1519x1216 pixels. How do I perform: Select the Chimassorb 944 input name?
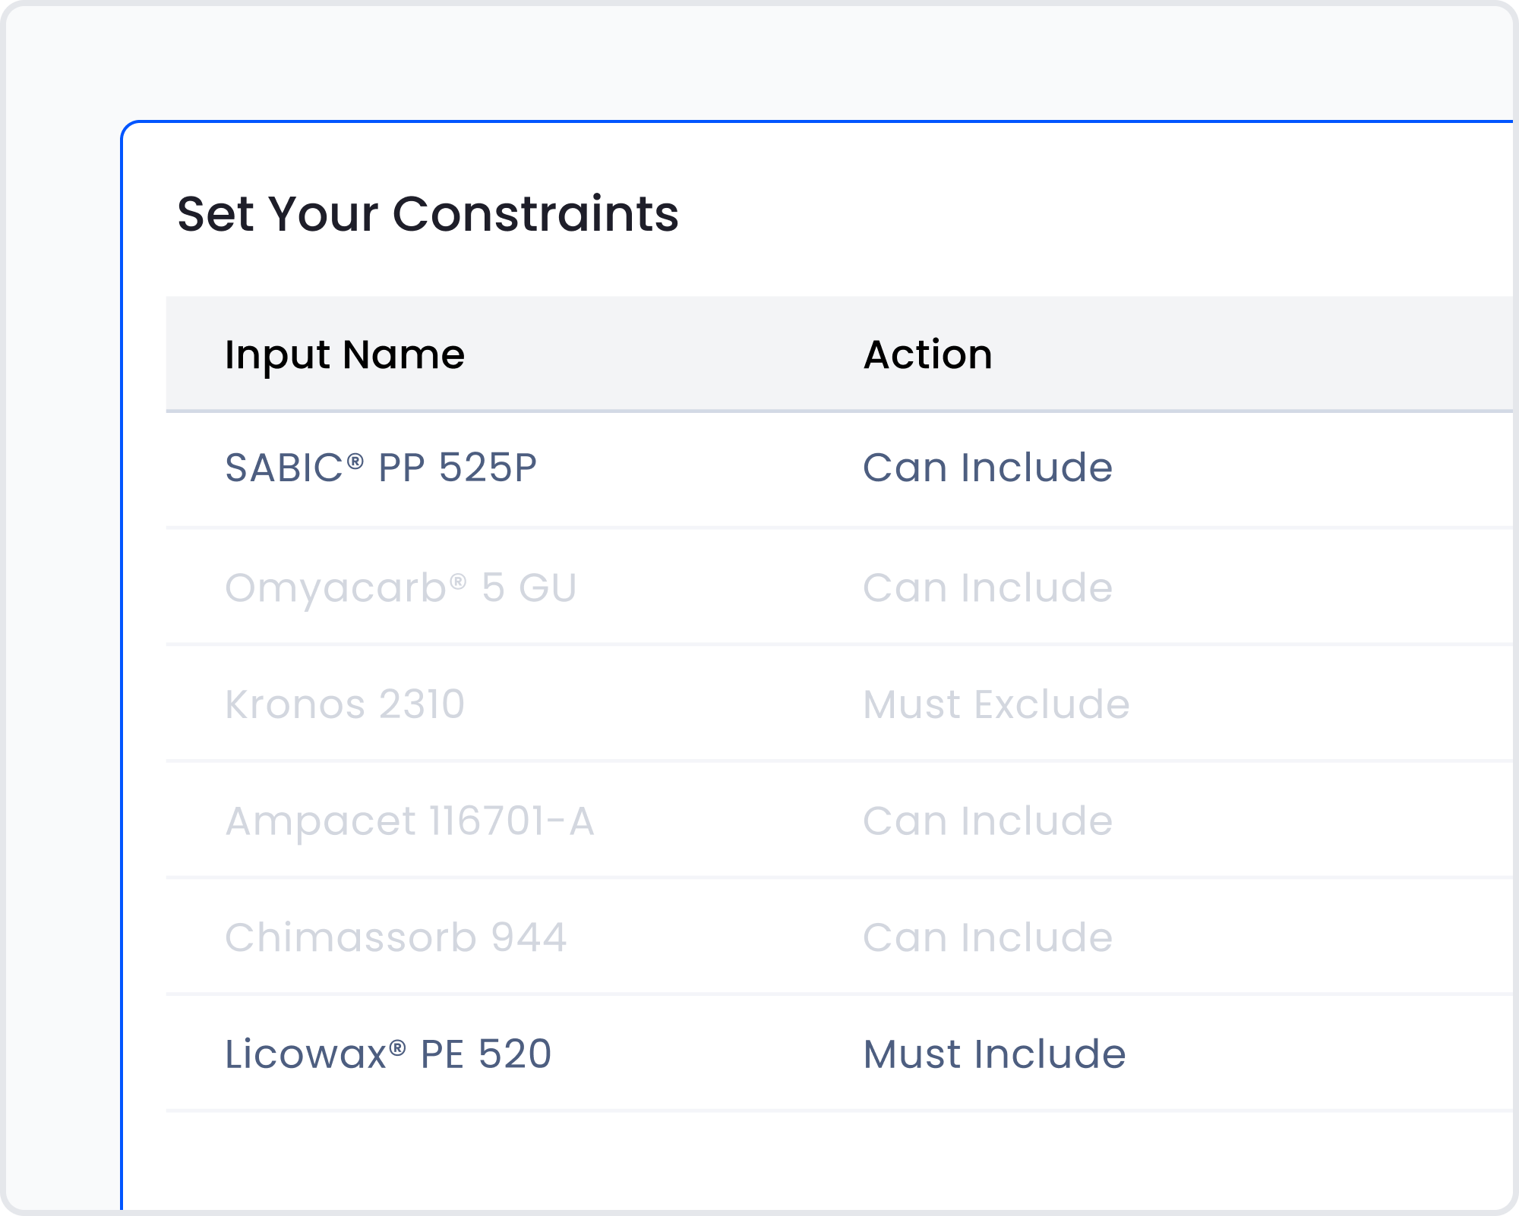pos(395,937)
